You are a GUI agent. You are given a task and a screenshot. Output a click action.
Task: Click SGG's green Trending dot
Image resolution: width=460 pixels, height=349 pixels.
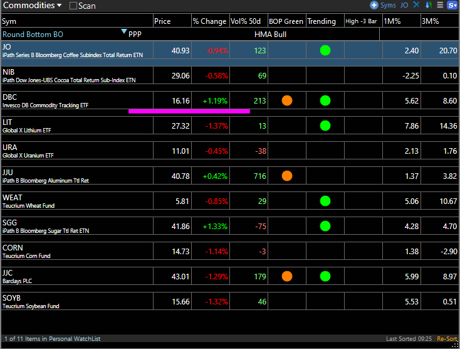click(325, 226)
